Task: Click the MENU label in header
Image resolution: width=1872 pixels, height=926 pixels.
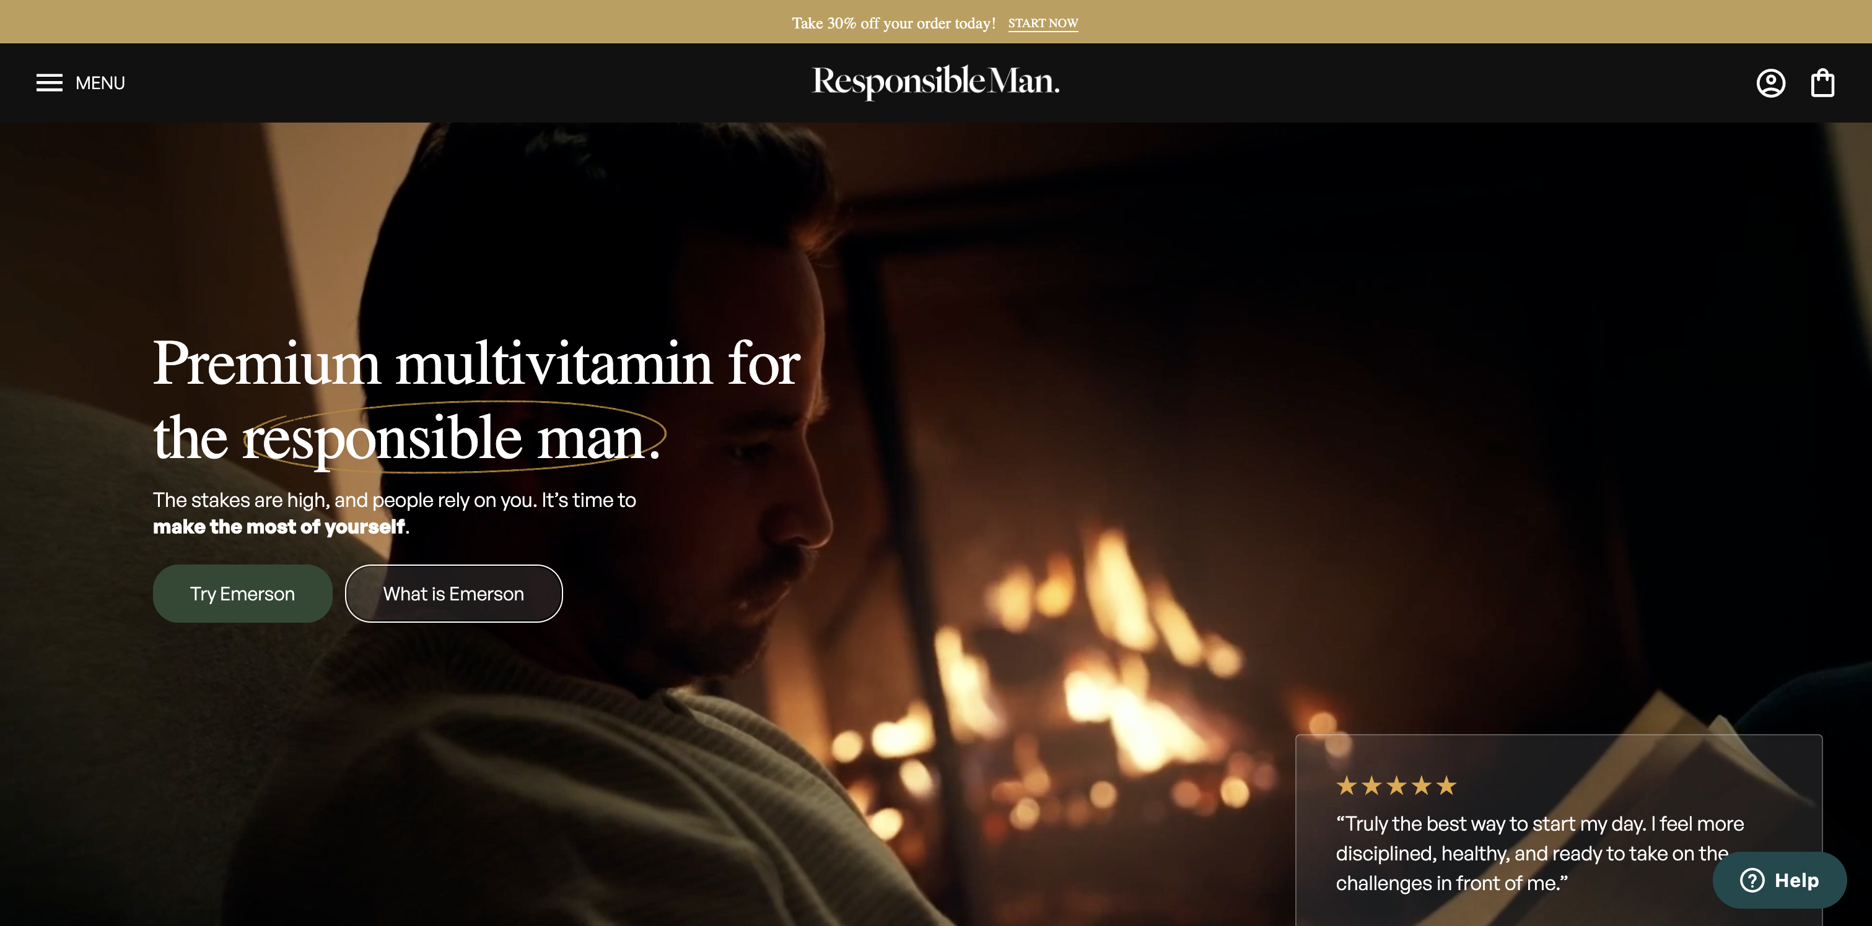Action: coord(100,83)
